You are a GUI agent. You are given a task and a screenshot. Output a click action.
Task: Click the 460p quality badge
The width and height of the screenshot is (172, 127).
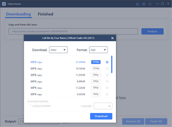click(96, 94)
